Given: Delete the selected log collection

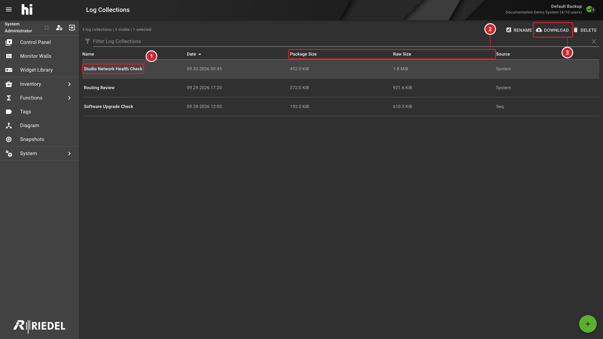Looking at the screenshot, I should (585, 30).
